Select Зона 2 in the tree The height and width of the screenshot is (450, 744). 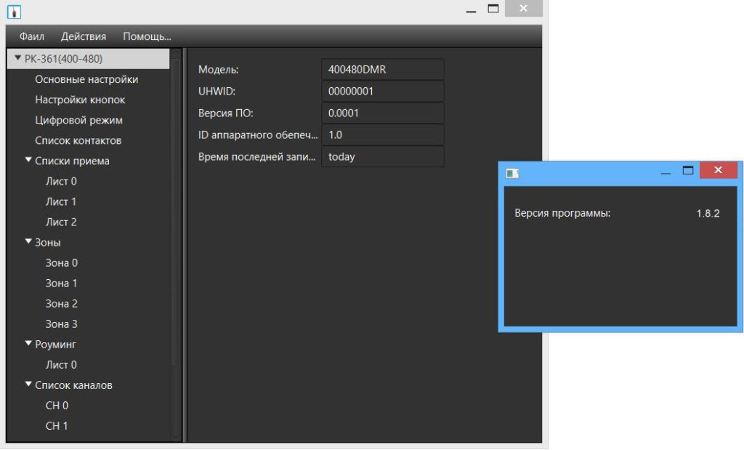62,303
